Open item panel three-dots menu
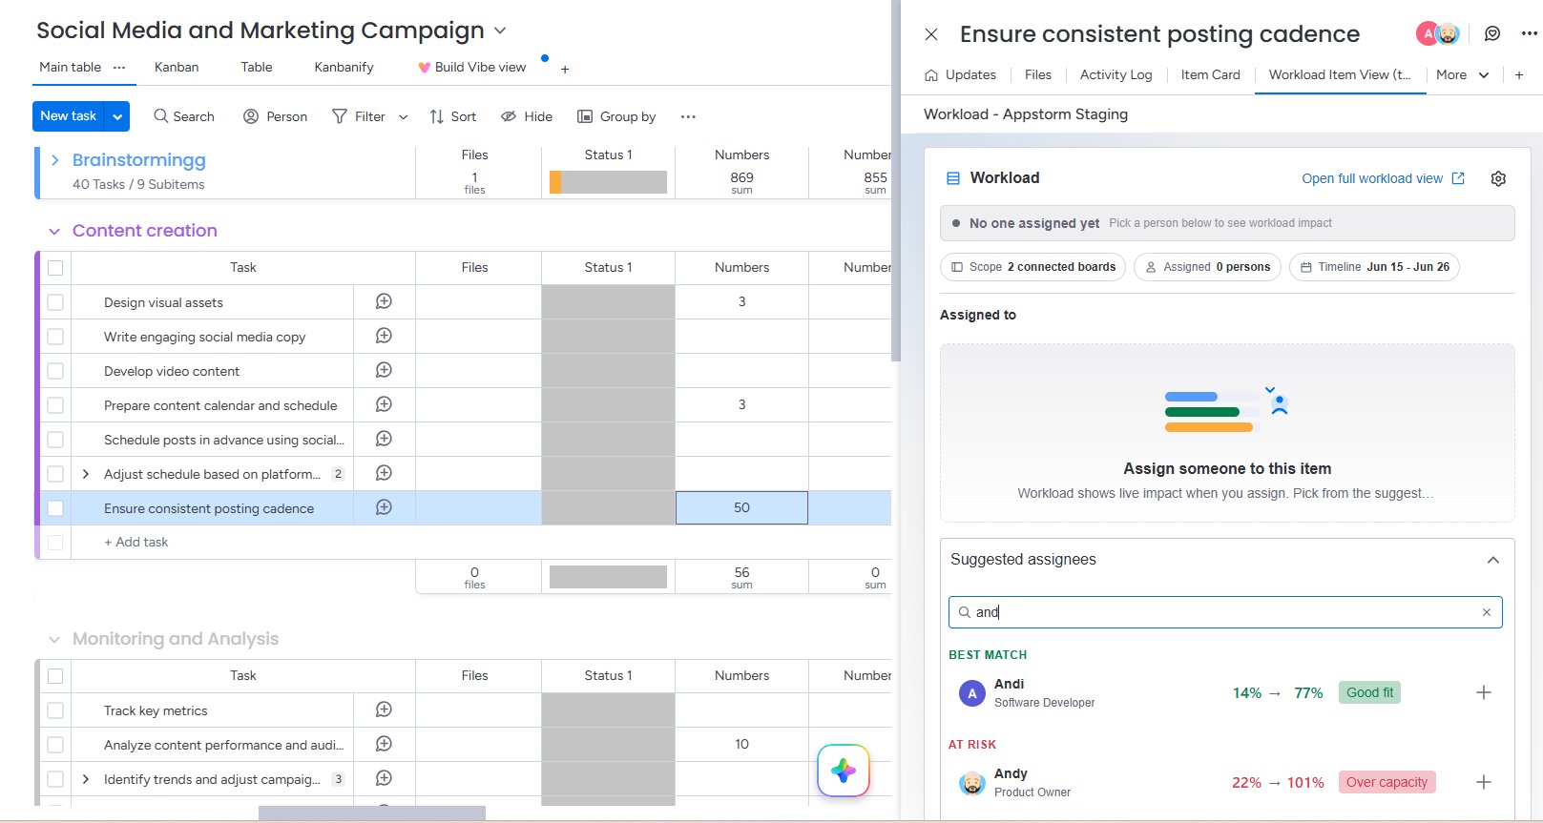Viewport: 1543px width, 823px height. 1529,33
